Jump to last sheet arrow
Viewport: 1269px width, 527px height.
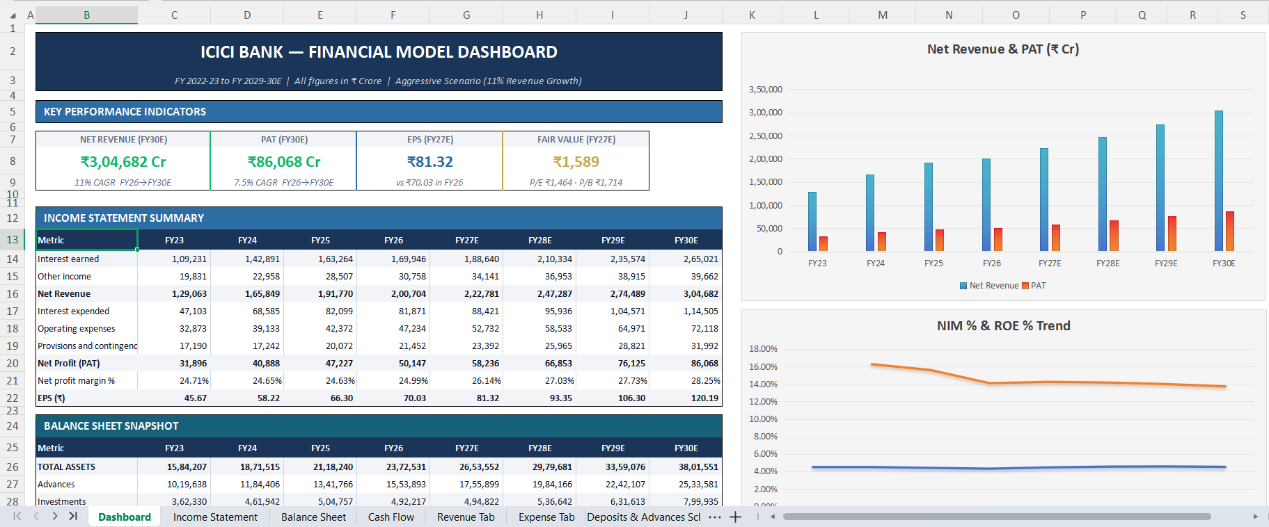pos(73,517)
